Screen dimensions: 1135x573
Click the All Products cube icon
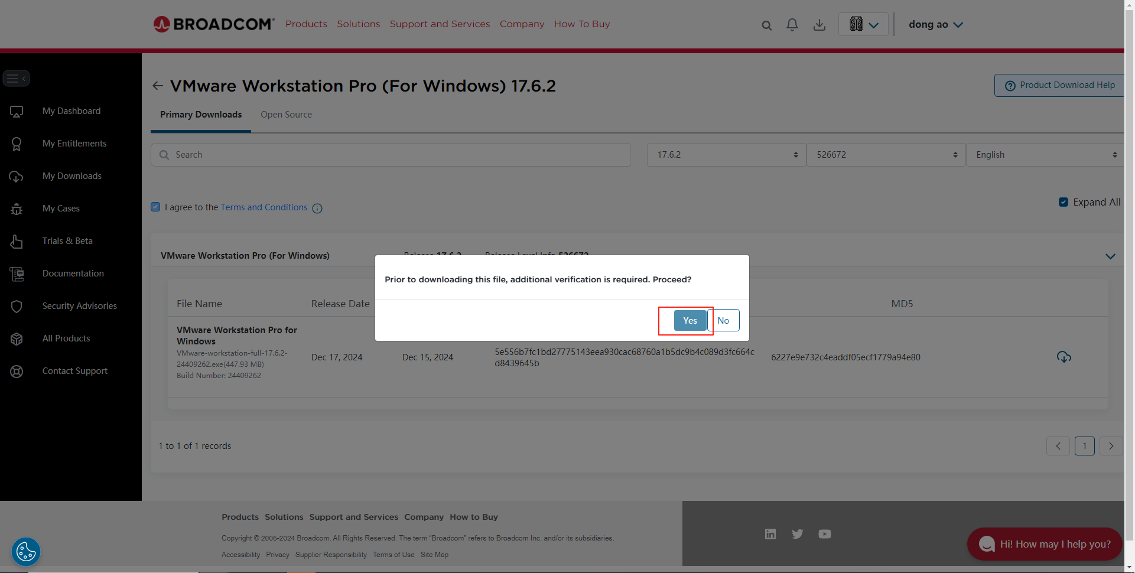pos(17,338)
